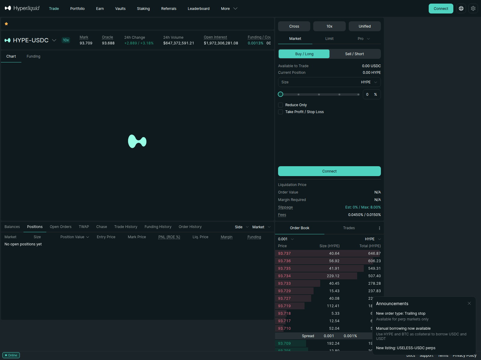Click the Connect button in order panel
This screenshot has height=360, width=481.
tap(329, 171)
